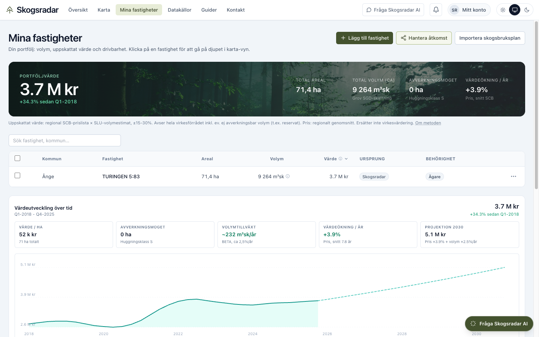The width and height of the screenshot is (539, 337).
Task: Open Kontakt page
Action: coord(236,10)
